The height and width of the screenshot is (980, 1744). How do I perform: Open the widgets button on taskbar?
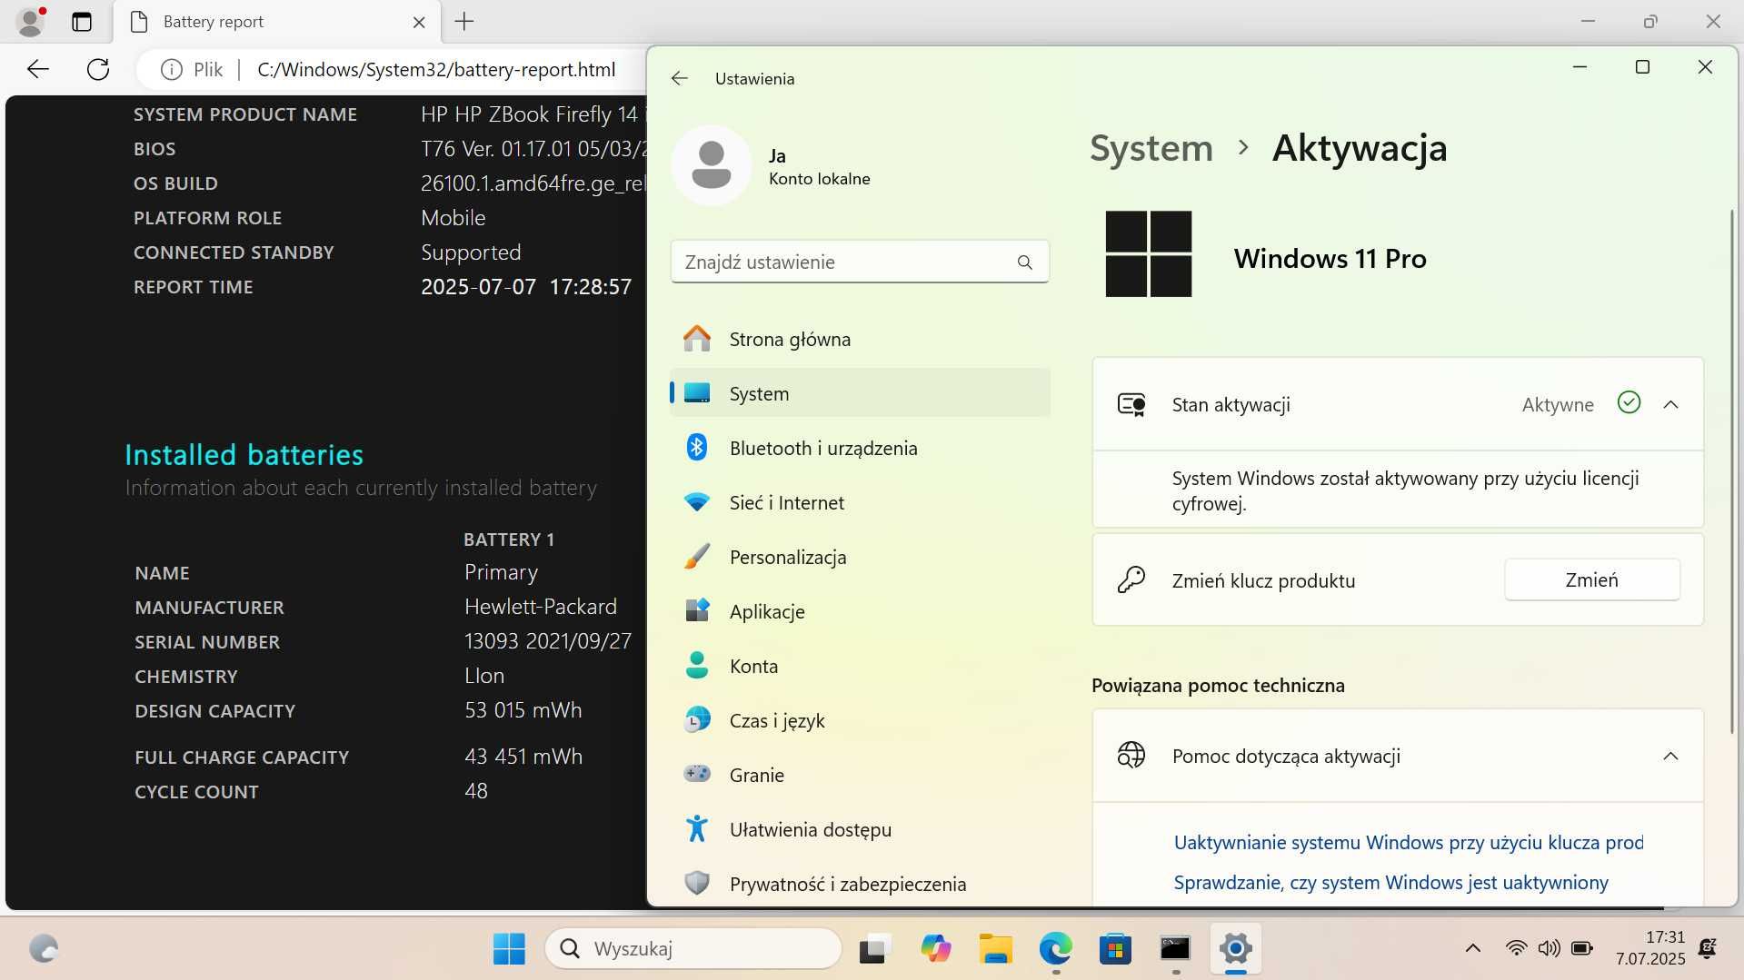44,949
